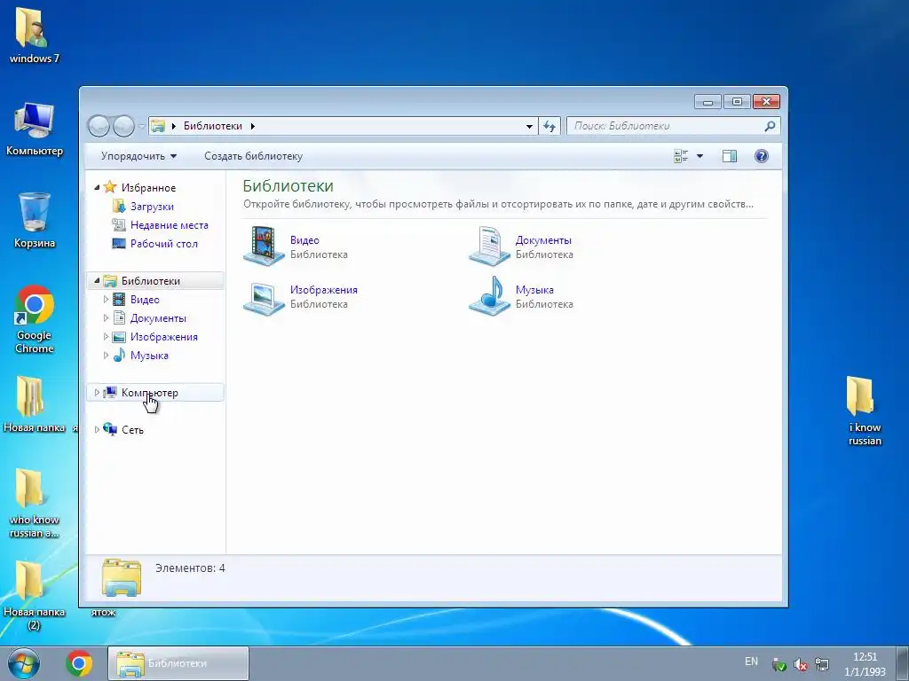Collapse the Избранное group

(x=97, y=187)
